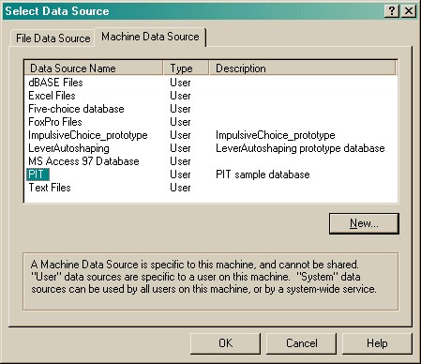This screenshot has height=364, width=421.
Task: Select the LeverAutoshaping data source name
Action: coord(68,148)
